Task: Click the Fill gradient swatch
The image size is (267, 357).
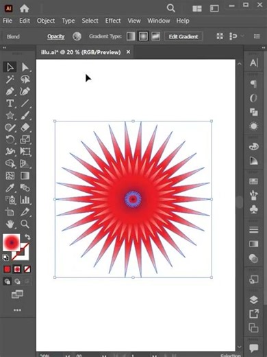Action: tap(12, 242)
